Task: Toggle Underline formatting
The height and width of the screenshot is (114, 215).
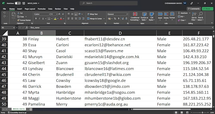Action: [43, 19]
